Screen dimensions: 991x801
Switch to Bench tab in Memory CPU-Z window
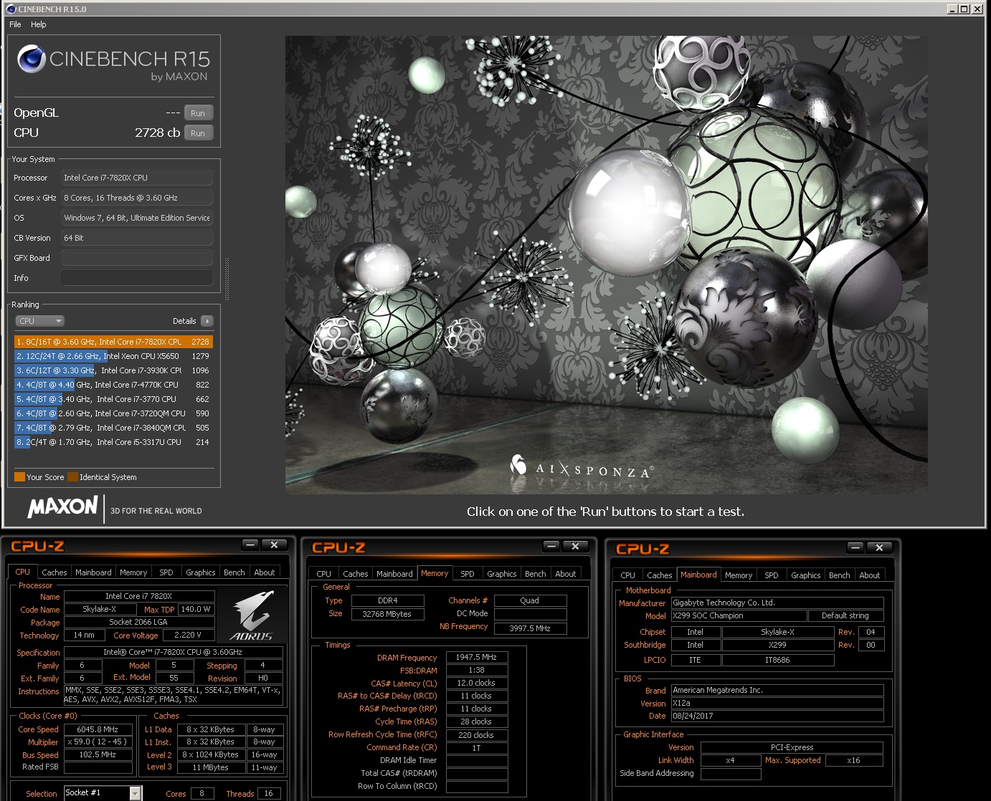pos(536,574)
